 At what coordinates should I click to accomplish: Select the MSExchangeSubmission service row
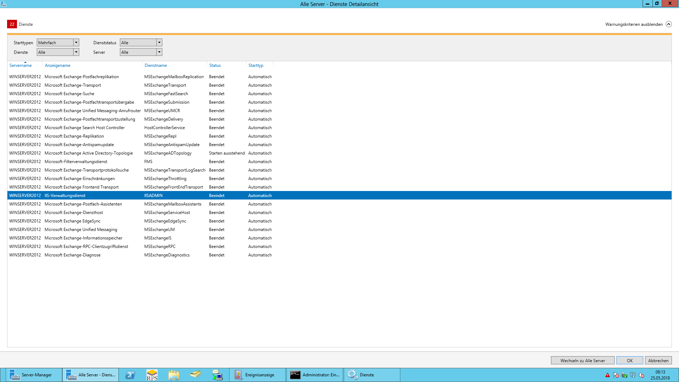click(x=339, y=102)
